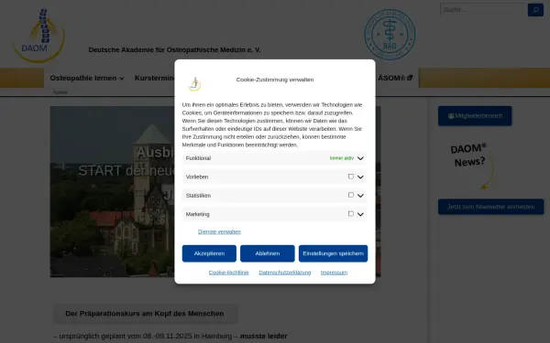Check the Vorlieben checkbox
Viewport: 550px width, 343px height.
tap(351, 177)
